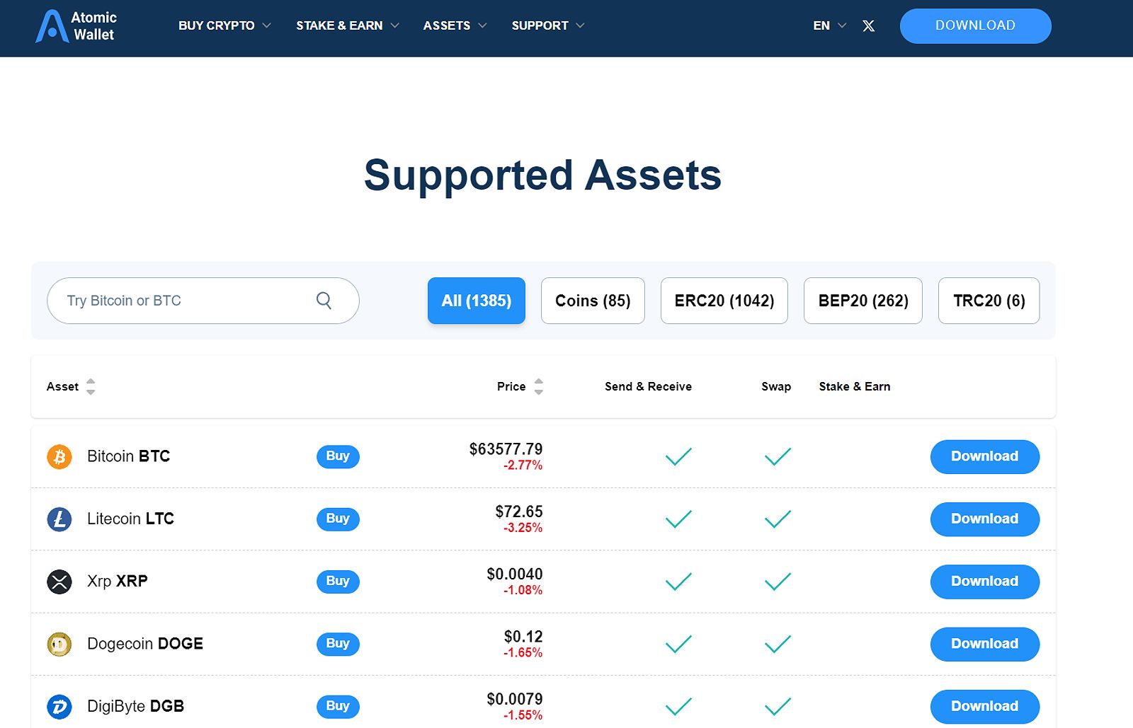Click Litecoin Swap checkmark

tap(778, 519)
